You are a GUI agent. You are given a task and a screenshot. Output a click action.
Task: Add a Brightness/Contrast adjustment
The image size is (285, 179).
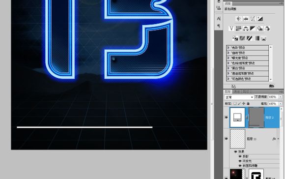pos(239,19)
